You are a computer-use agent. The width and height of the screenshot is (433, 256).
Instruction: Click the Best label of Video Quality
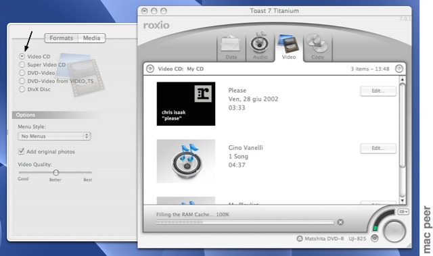click(x=87, y=180)
